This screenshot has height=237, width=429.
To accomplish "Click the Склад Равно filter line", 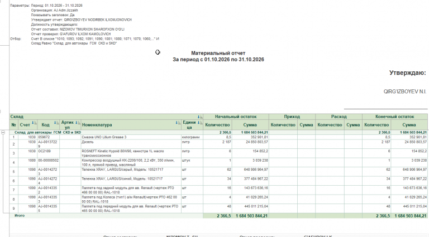I will (74, 43).
